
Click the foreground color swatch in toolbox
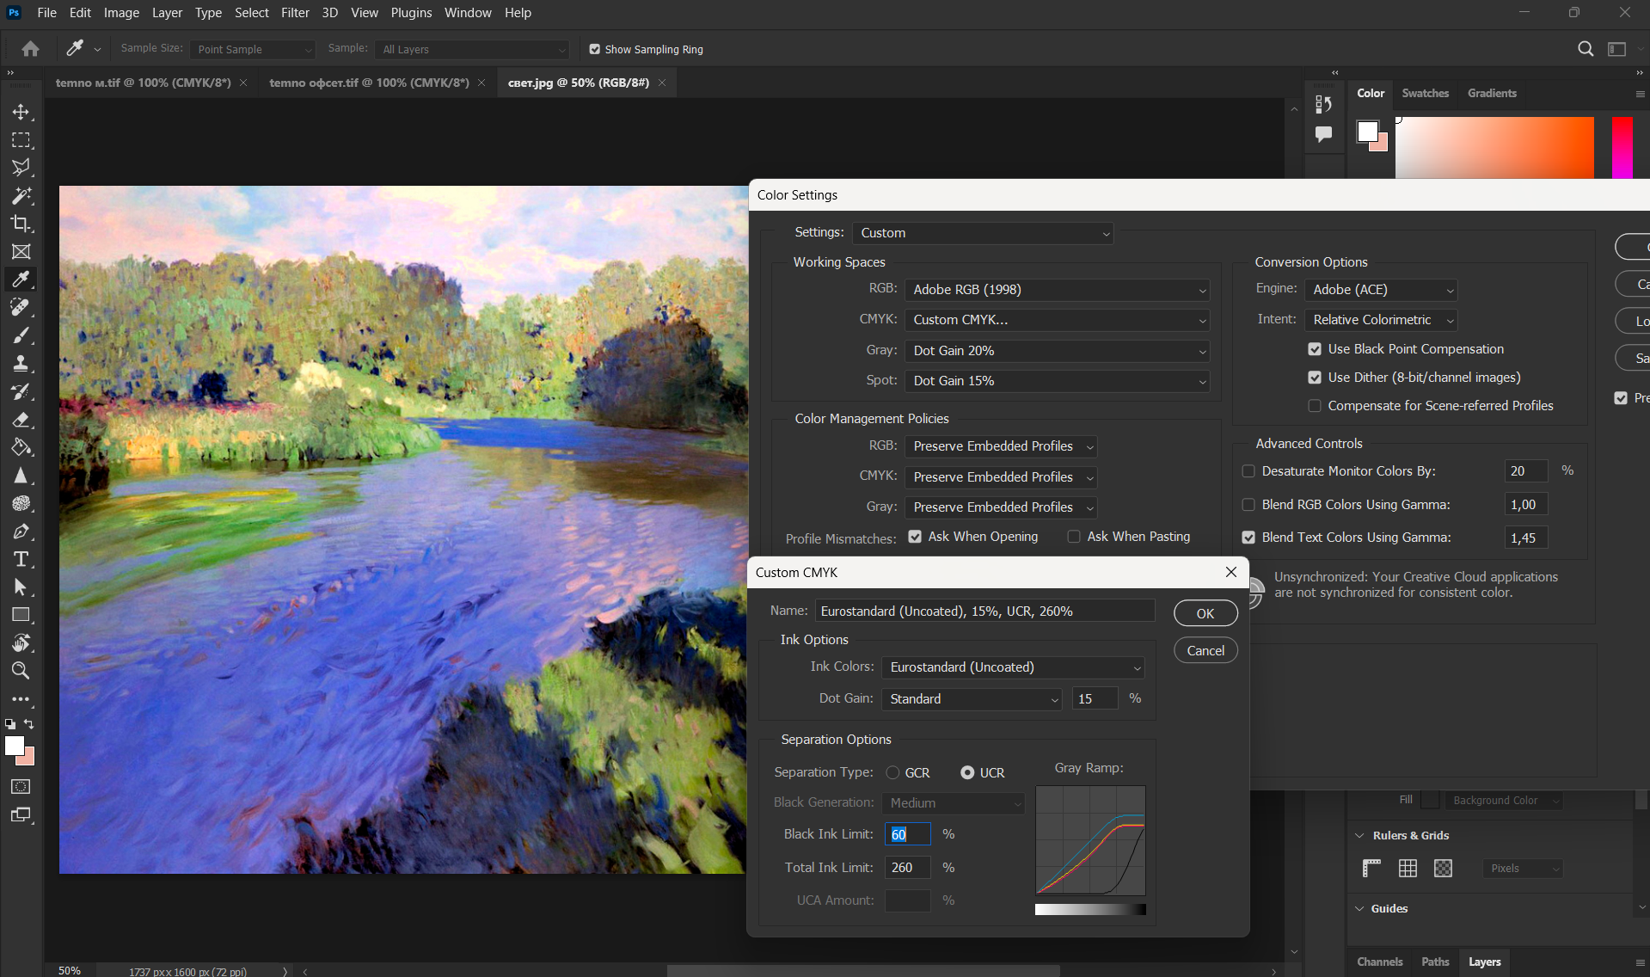click(x=15, y=747)
